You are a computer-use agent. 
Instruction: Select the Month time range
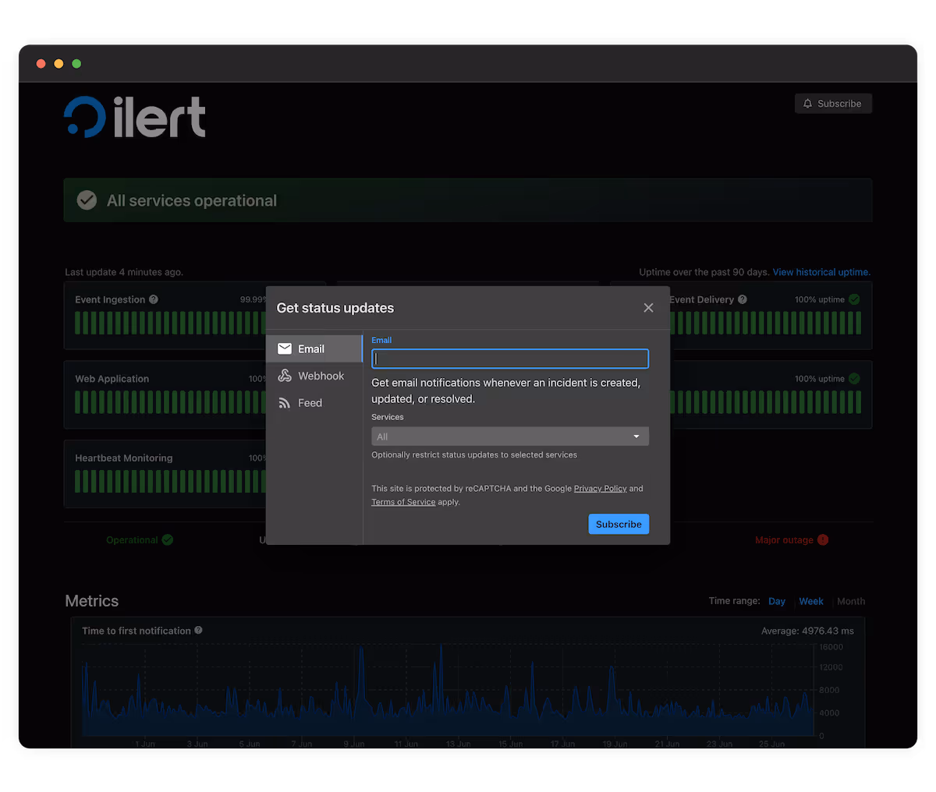coord(850,601)
